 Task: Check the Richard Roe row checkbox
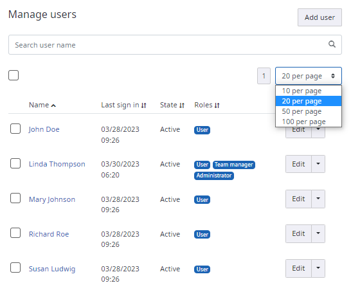pyautogui.click(x=15, y=233)
